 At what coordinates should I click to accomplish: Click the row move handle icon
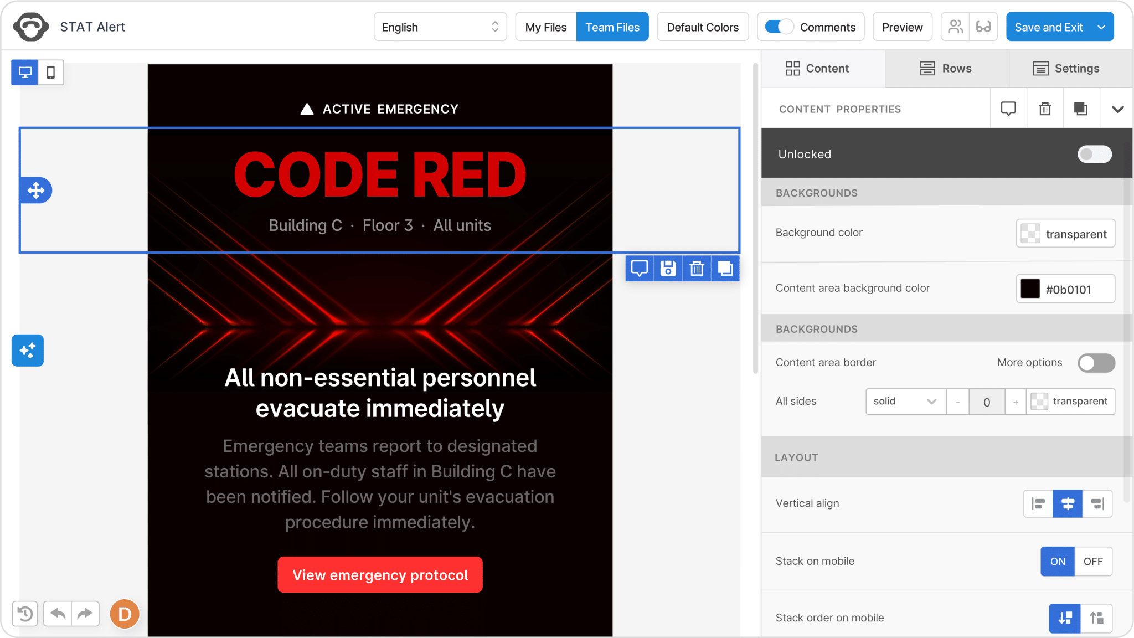click(x=36, y=191)
